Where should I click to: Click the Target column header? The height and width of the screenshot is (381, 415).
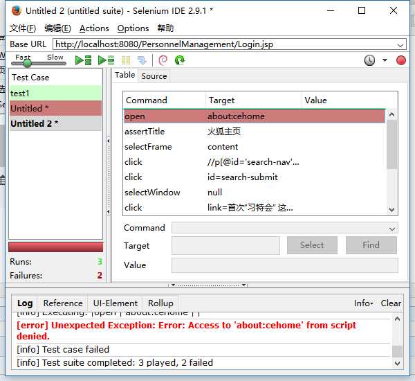[x=254, y=100]
